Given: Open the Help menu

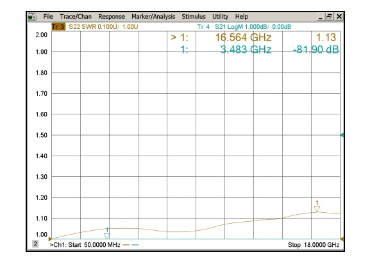Looking at the screenshot, I should 241,17.
